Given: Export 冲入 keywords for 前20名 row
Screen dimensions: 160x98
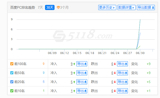Looking at the screenshot, I should pyautogui.click(x=82, y=82).
